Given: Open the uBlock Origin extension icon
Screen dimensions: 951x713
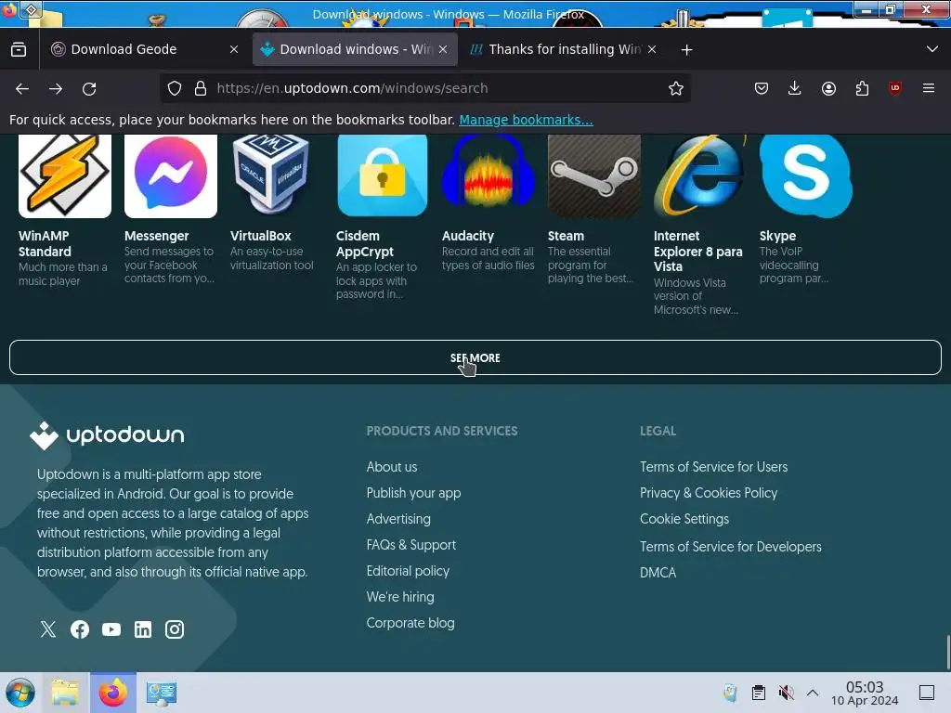Looking at the screenshot, I should (x=895, y=88).
